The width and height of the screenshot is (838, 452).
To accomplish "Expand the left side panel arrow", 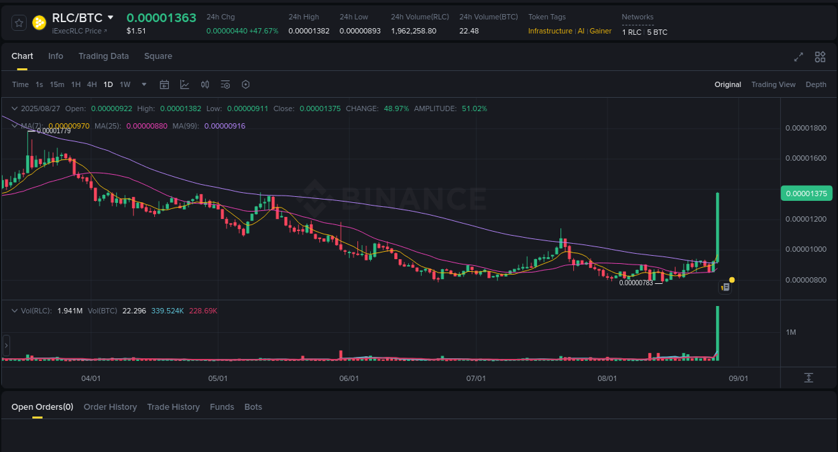I will [x=5, y=345].
